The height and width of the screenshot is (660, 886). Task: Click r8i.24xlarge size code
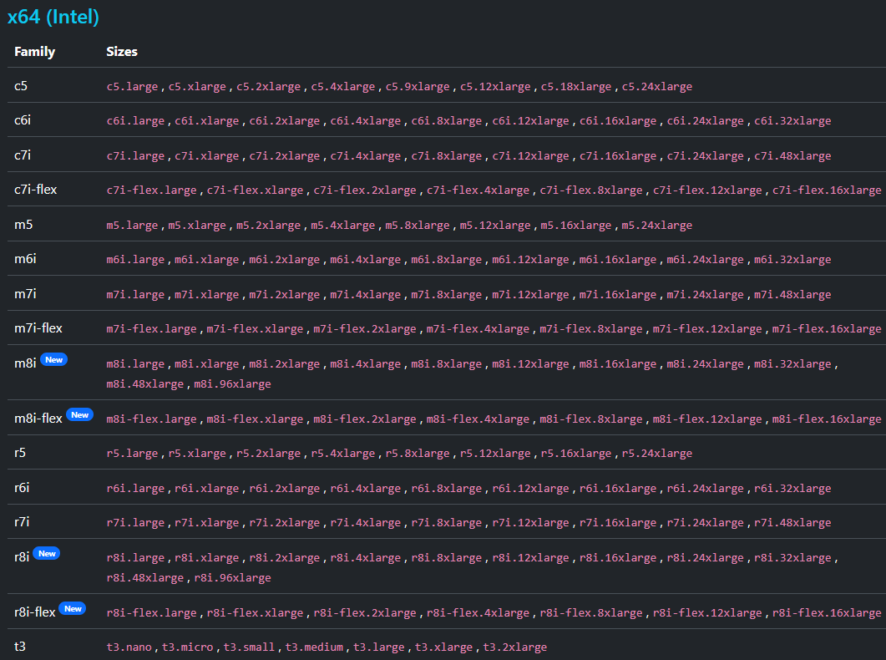point(705,558)
